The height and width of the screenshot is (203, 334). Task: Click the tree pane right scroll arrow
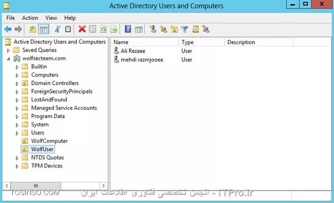(x=103, y=186)
